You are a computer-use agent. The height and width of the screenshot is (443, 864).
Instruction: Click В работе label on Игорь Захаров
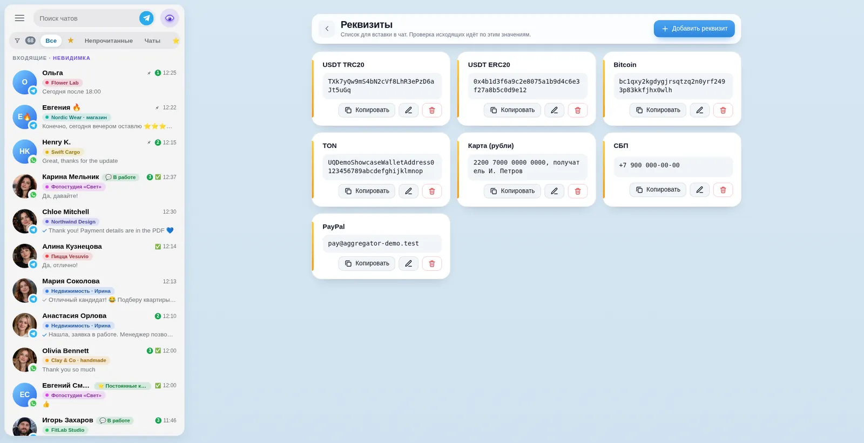click(115, 420)
